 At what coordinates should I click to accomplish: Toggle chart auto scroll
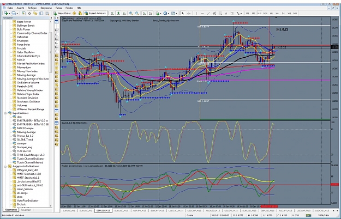[144, 13]
